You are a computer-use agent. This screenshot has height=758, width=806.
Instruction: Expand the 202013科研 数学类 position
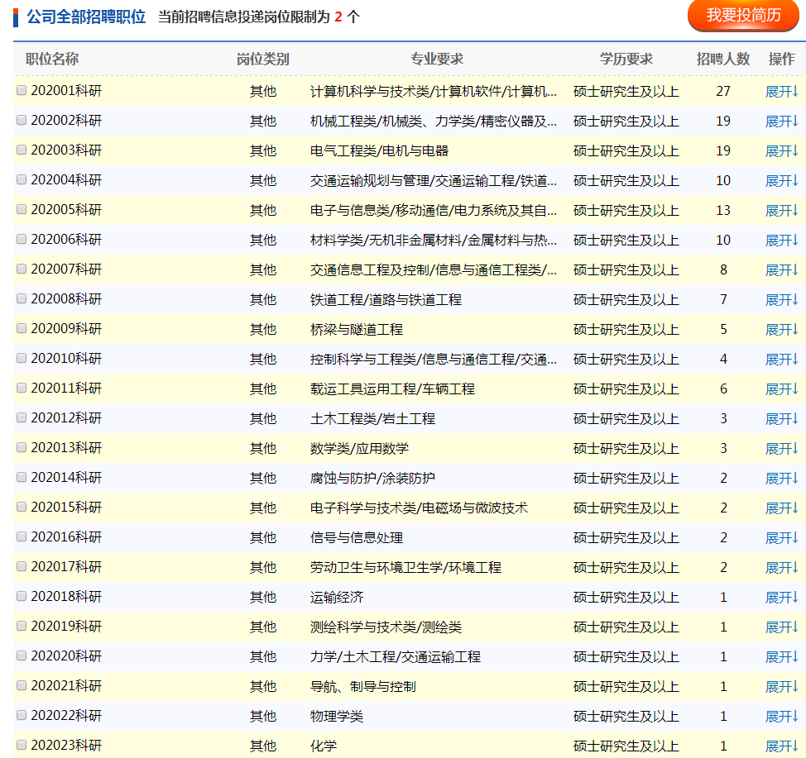pos(781,448)
